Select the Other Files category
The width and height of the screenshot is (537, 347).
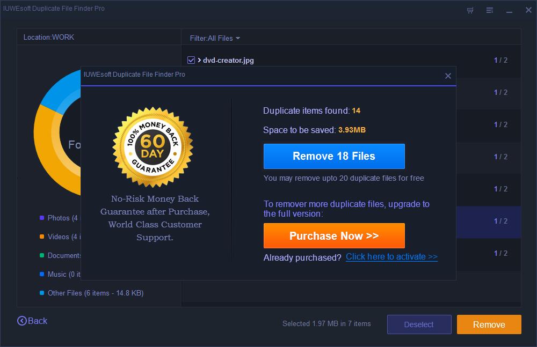click(94, 293)
